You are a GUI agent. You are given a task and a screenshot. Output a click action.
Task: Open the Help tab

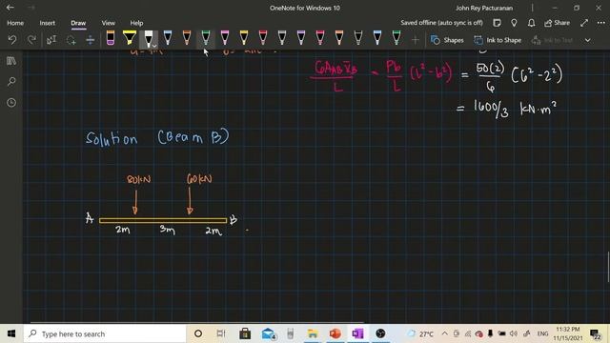tap(136, 23)
